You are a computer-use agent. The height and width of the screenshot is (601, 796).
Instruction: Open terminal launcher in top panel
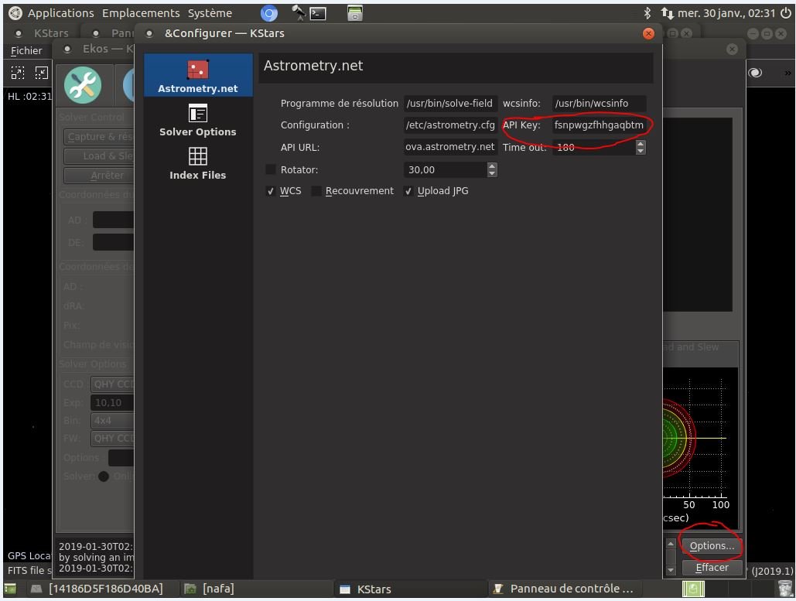coord(318,13)
